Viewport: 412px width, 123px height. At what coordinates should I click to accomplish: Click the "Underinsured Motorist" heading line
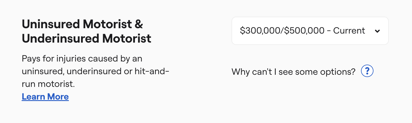click(86, 39)
